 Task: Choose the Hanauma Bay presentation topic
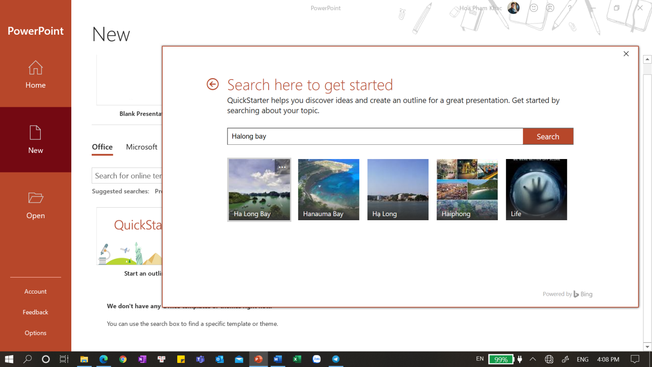(x=328, y=189)
